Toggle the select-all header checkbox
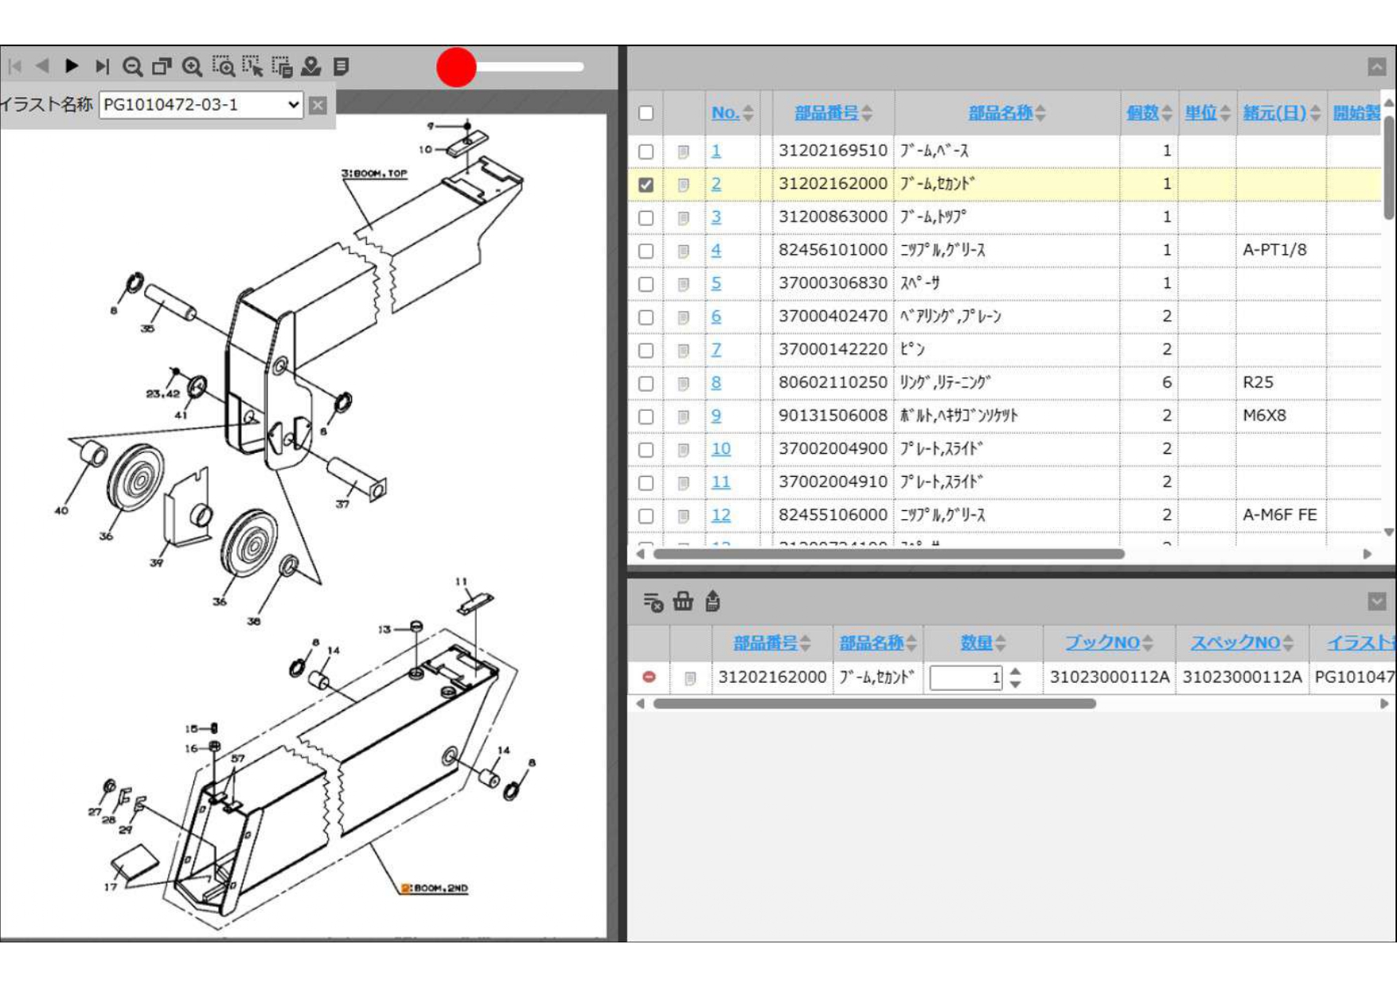This screenshot has height=987, width=1397. (x=646, y=113)
